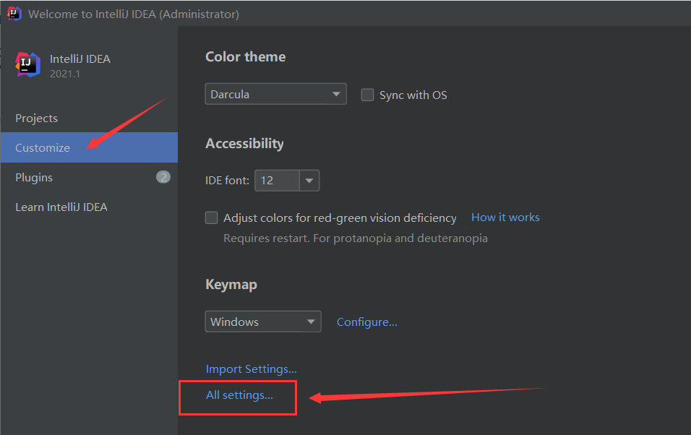Image resolution: width=691 pixels, height=435 pixels.
Task: Click the Import Settings... link
Action: 251,369
